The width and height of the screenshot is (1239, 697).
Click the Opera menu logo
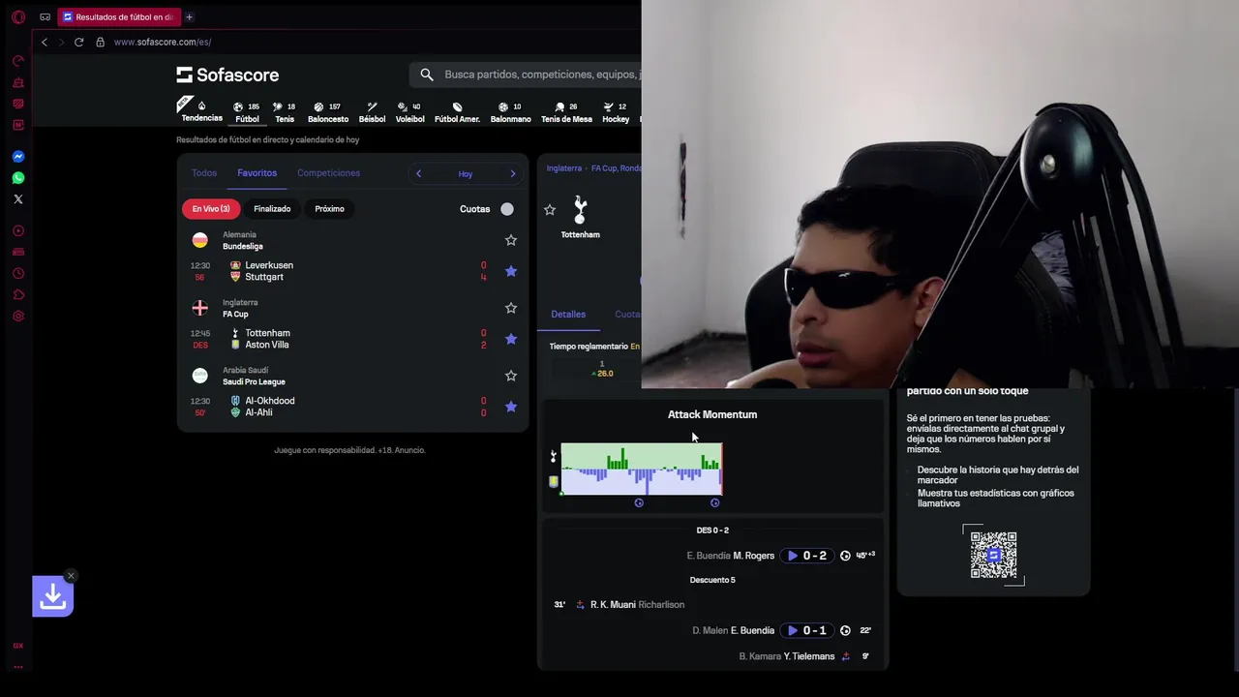pos(17,16)
